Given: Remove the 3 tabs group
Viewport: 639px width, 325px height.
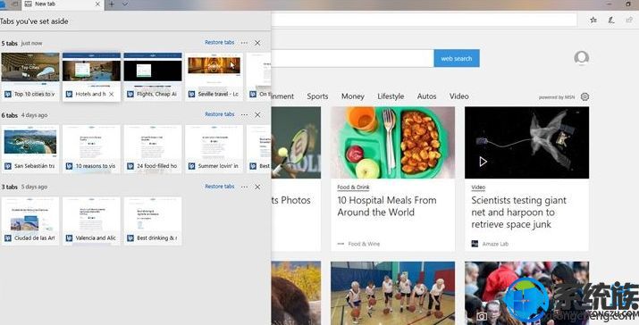Looking at the screenshot, I should pyautogui.click(x=257, y=187).
